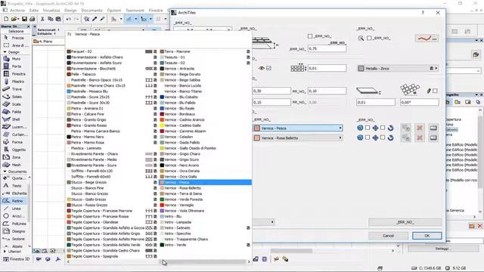The image size is (484, 272).
Task: Click the Cut scissors icon
Action: tap(42, 19)
